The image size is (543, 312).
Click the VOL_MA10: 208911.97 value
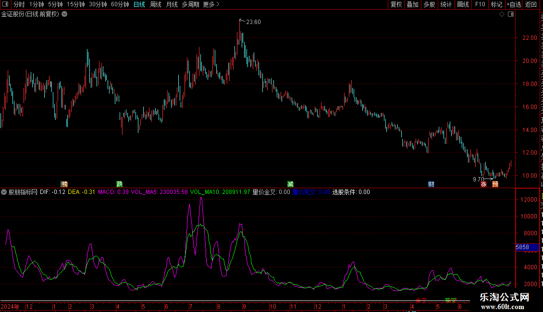(x=220, y=192)
